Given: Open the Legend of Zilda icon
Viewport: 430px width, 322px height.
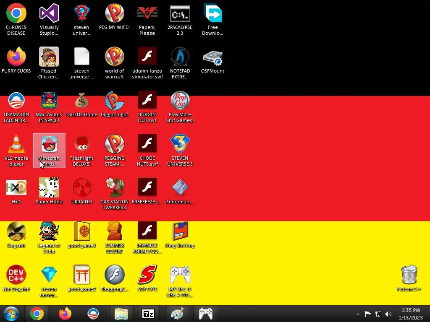Looking at the screenshot, I should click(49, 231).
